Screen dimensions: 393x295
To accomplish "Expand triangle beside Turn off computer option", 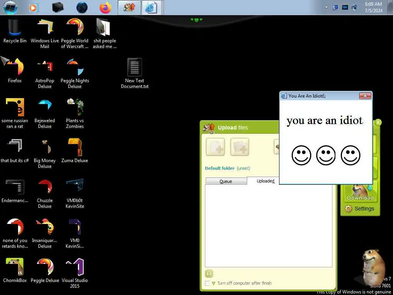I will [x=213, y=283].
